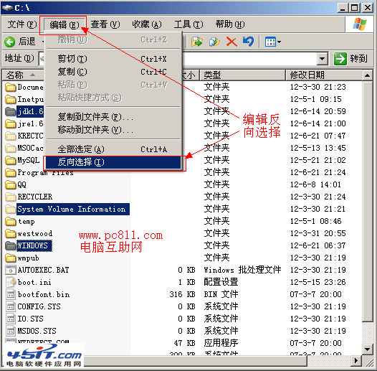Choose 复制(C) in the Edit menu
The height and width of the screenshot is (371, 377).
(x=113, y=72)
